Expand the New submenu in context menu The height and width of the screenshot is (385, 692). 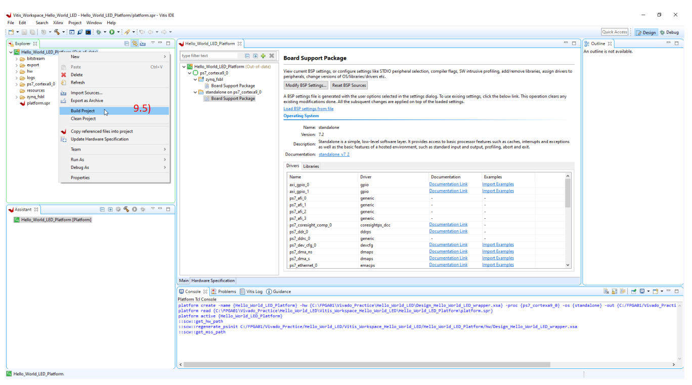click(114, 57)
